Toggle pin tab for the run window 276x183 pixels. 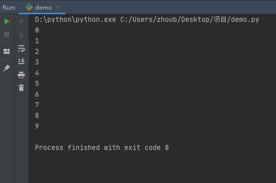pos(7,68)
